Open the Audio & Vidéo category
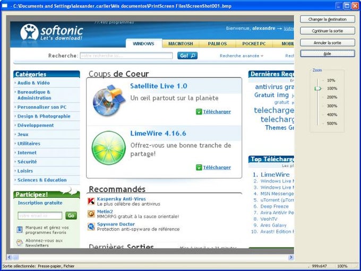Image resolution: width=361 pixels, height=271 pixels. click(33, 83)
